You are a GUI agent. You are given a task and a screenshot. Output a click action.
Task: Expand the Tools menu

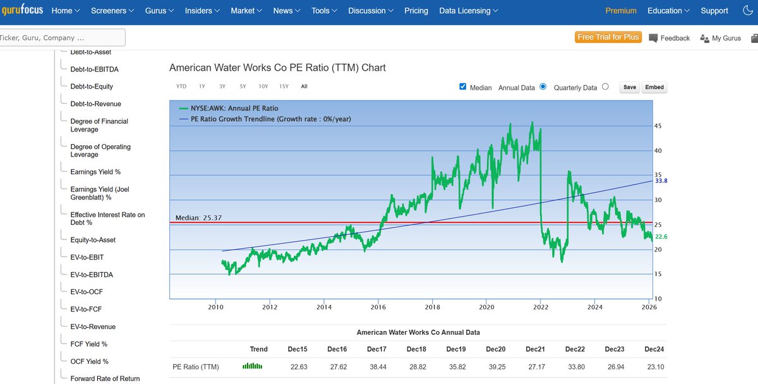pos(325,11)
